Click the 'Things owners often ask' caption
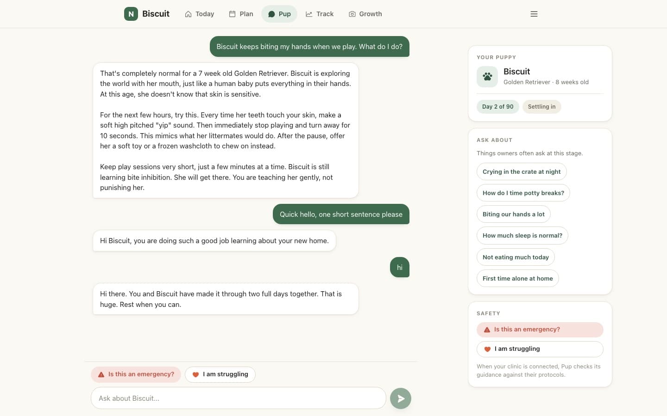 (x=530, y=153)
